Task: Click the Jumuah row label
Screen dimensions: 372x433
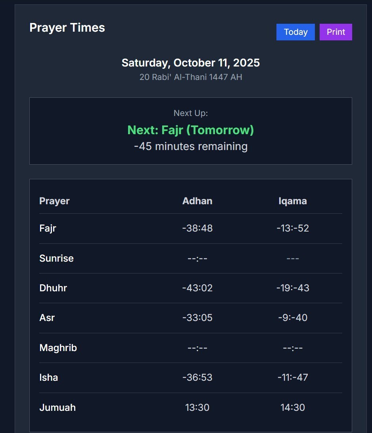Action: coord(58,408)
